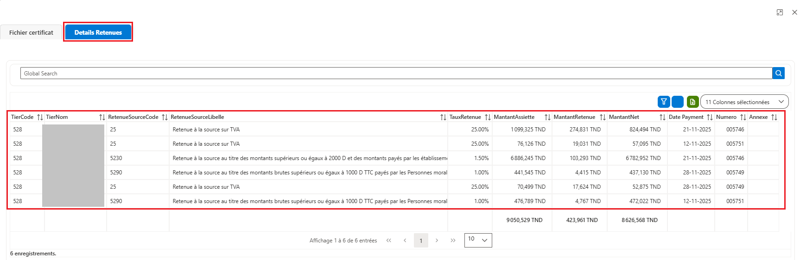Viewport: 800px width, 260px height.
Task: Go to page 1 in pagination
Action: [421, 241]
